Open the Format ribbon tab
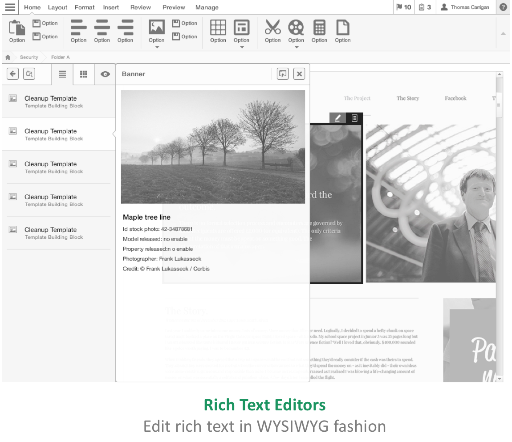 tap(85, 7)
